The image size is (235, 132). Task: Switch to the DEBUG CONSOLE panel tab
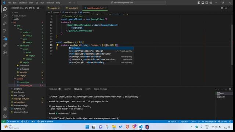coord(100,89)
